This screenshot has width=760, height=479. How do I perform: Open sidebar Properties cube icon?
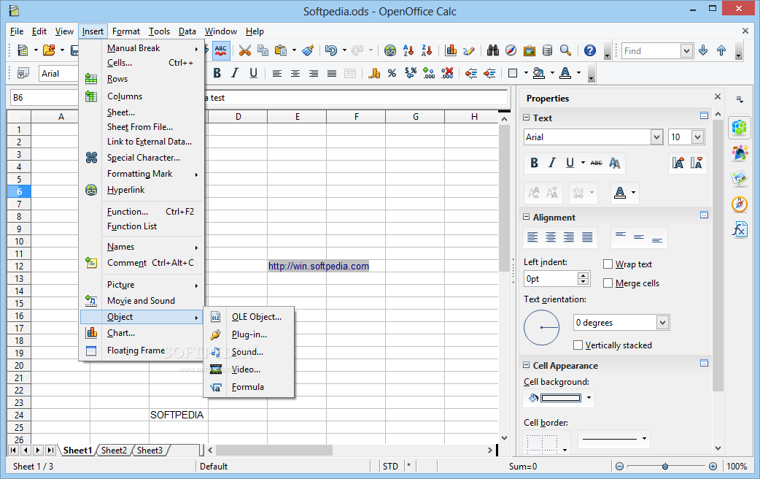click(740, 128)
